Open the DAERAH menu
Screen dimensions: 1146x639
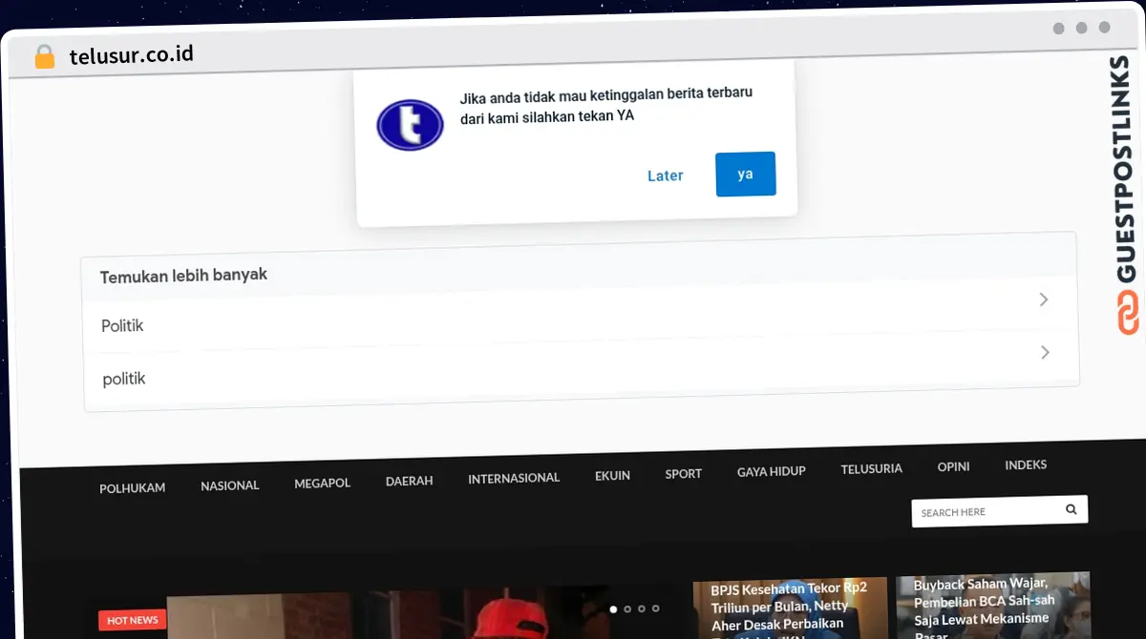tap(410, 482)
